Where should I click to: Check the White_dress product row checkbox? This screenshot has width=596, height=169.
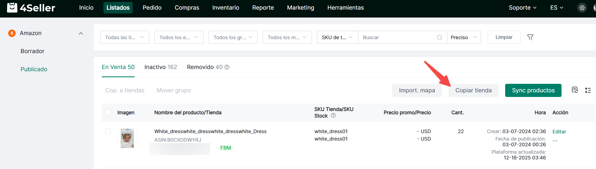tap(108, 131)
